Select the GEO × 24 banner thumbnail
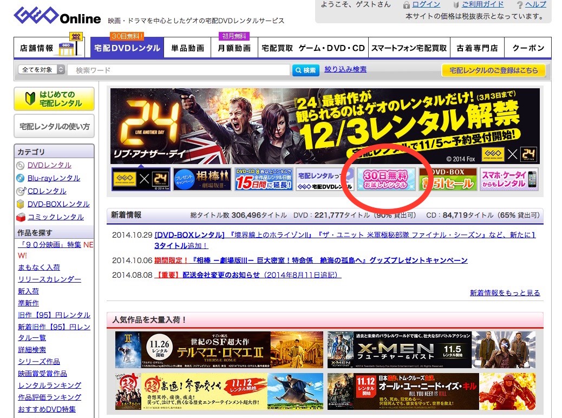 click(141, 179)
